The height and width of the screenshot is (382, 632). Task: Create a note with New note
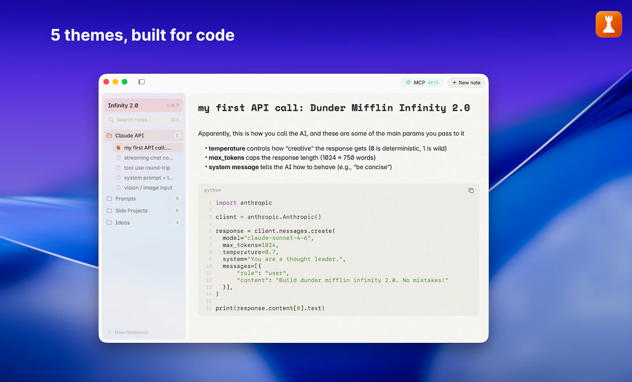pyautogui.click(x=466, y=83)
